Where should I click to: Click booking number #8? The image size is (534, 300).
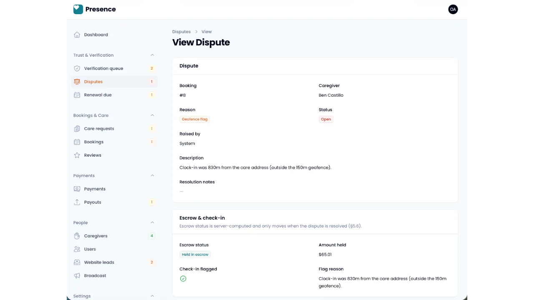coord(183,95)
